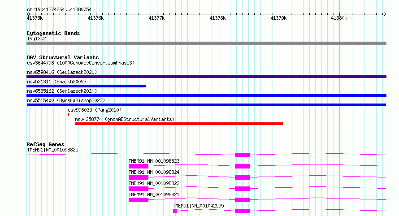Open the DGV Structural Variants track heading

[63, 57]
